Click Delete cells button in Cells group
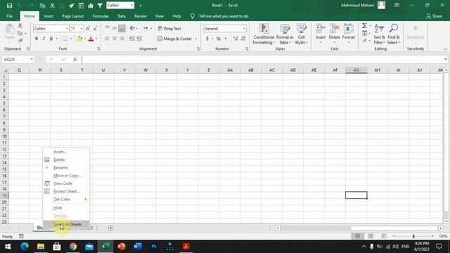The width and height of the screenshot is (450, 253). [335, 34]
